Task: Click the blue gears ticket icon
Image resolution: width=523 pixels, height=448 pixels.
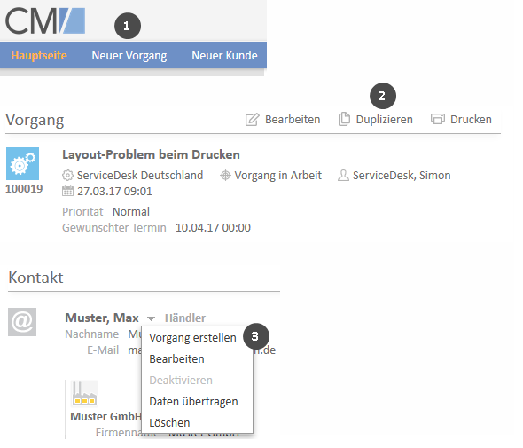Action: click(x=23, y=164)
